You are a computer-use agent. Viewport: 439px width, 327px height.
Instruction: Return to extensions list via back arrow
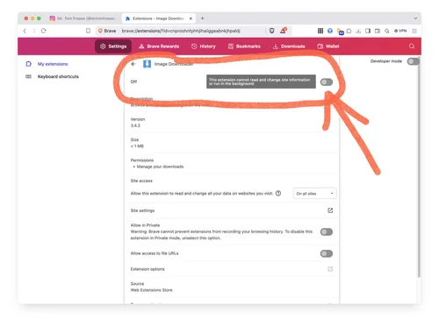coord(133,64)
